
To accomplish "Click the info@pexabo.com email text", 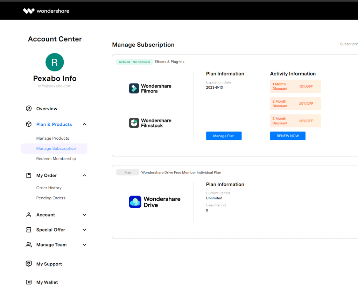I will click(55, 86).
